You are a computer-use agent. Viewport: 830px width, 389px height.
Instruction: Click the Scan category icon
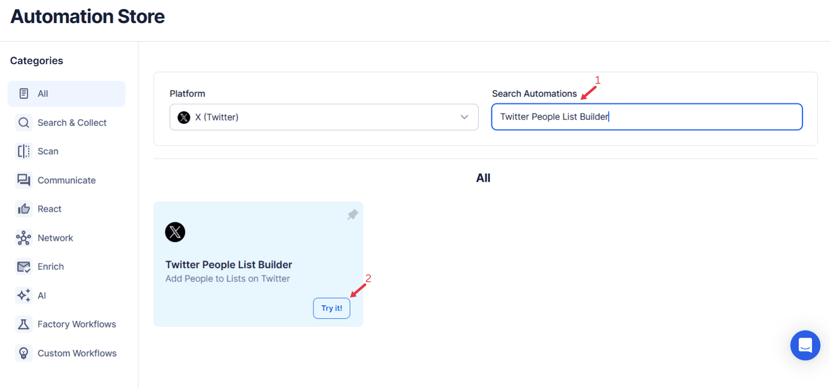pyautogui.click(x=24, y=151)
